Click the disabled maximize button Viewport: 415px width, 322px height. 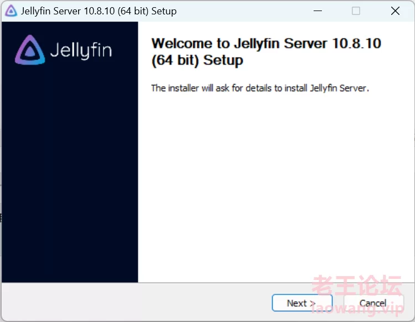pyautogui.click(x=356, y=11)
